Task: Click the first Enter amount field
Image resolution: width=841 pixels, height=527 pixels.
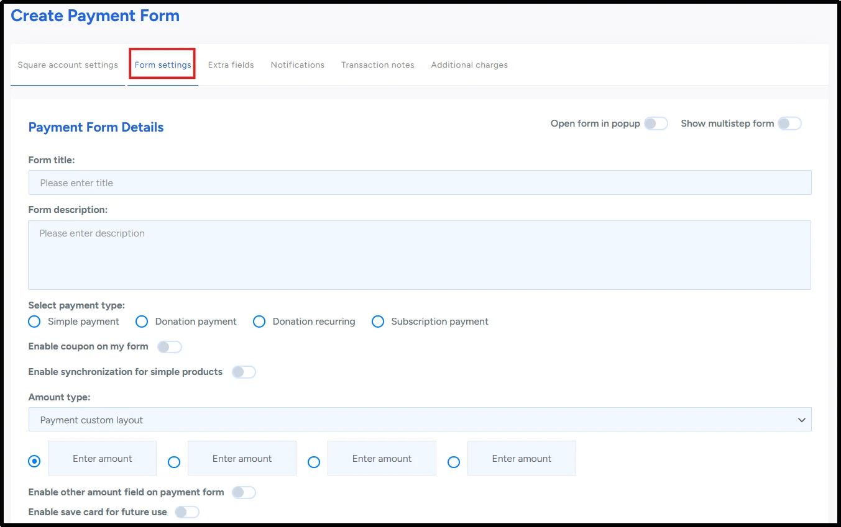Action: (x=102, y=458)
